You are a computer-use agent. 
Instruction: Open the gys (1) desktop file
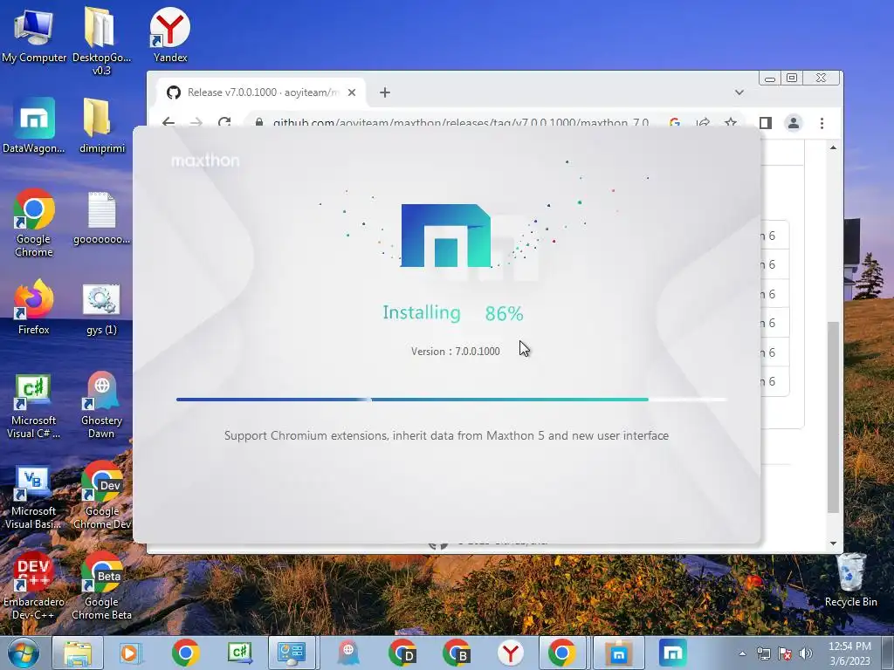click(101, 310)
